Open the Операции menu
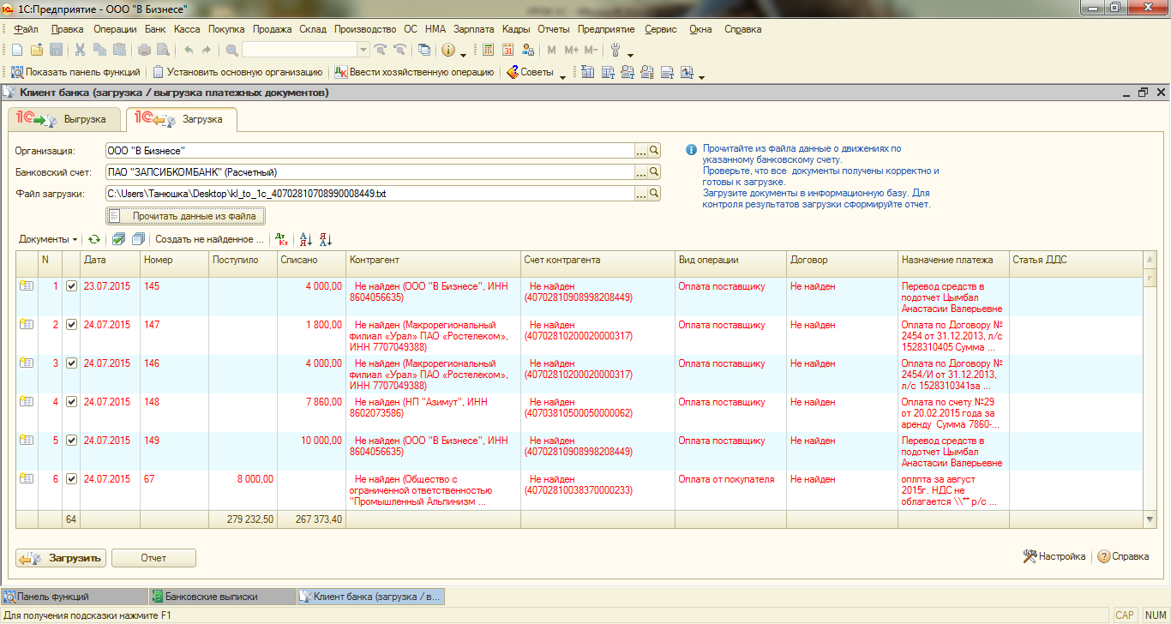This screenshot has width=1171, height=624. 115,29
